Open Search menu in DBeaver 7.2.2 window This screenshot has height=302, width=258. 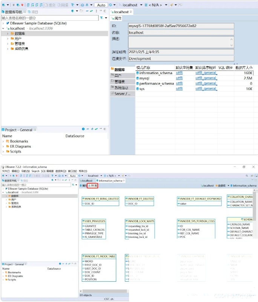(x=35, y=171)
